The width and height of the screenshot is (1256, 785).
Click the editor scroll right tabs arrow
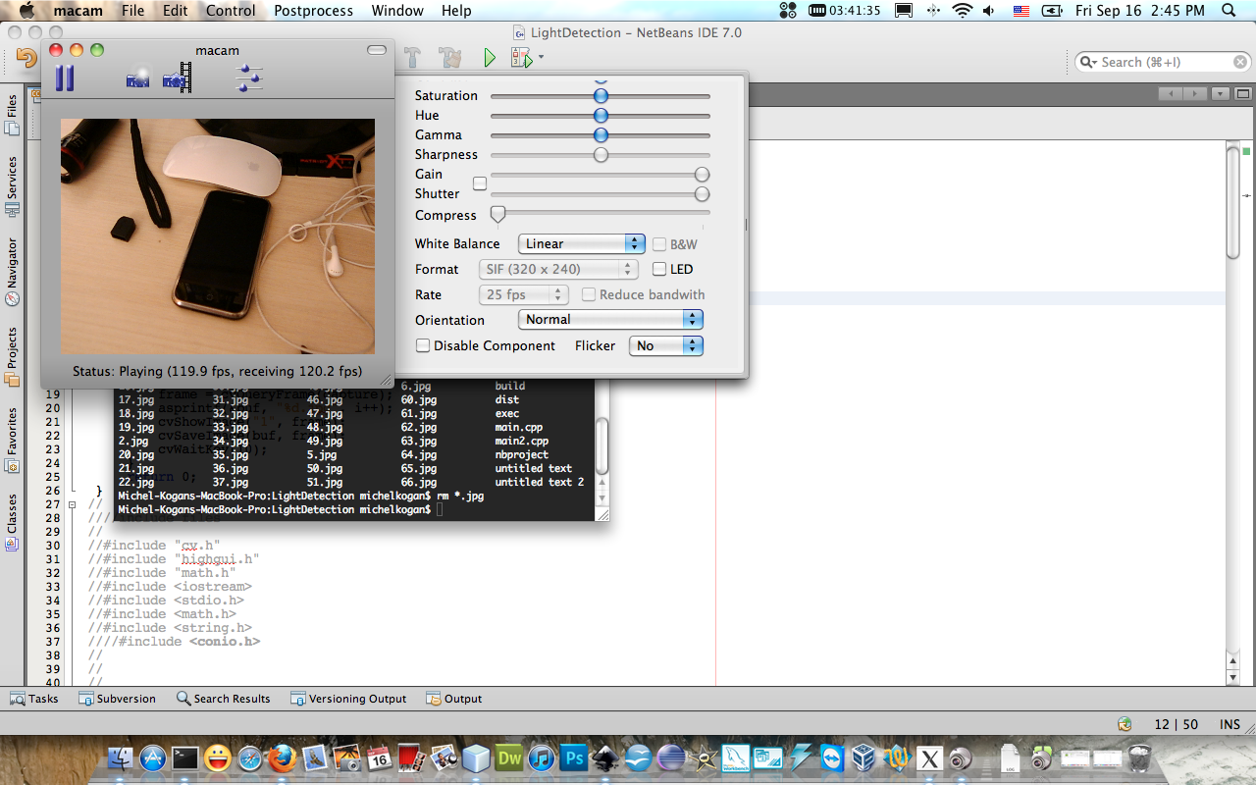(x=1194, y=94)
